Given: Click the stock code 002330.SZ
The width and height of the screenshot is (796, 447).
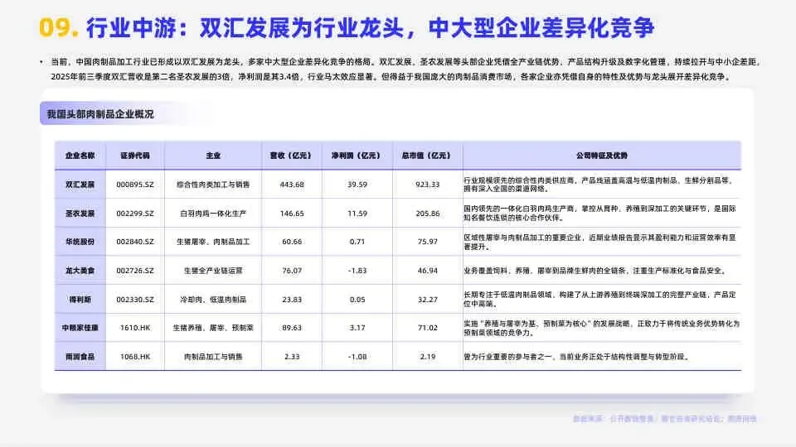Looking at the screenshot, I should coord(135,300).
